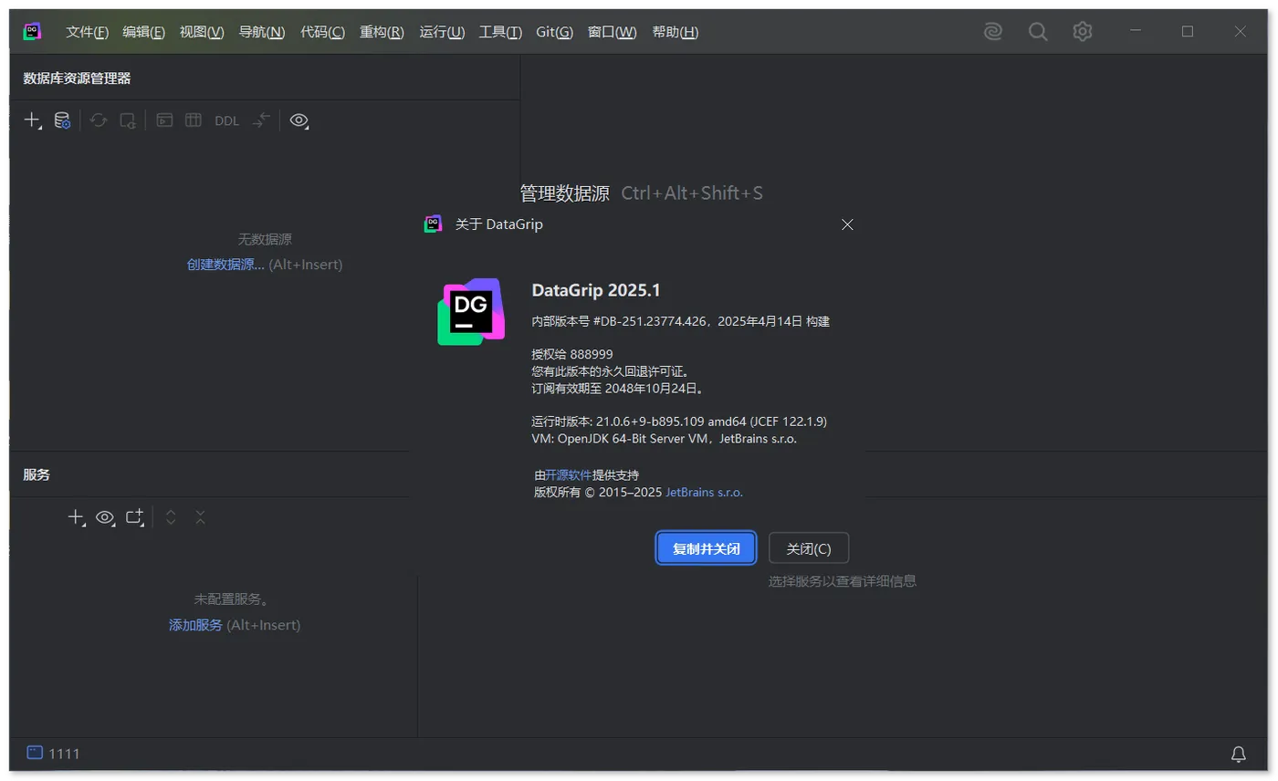
Task: Click the 创建数据源... link
Action: click(225, 265)
